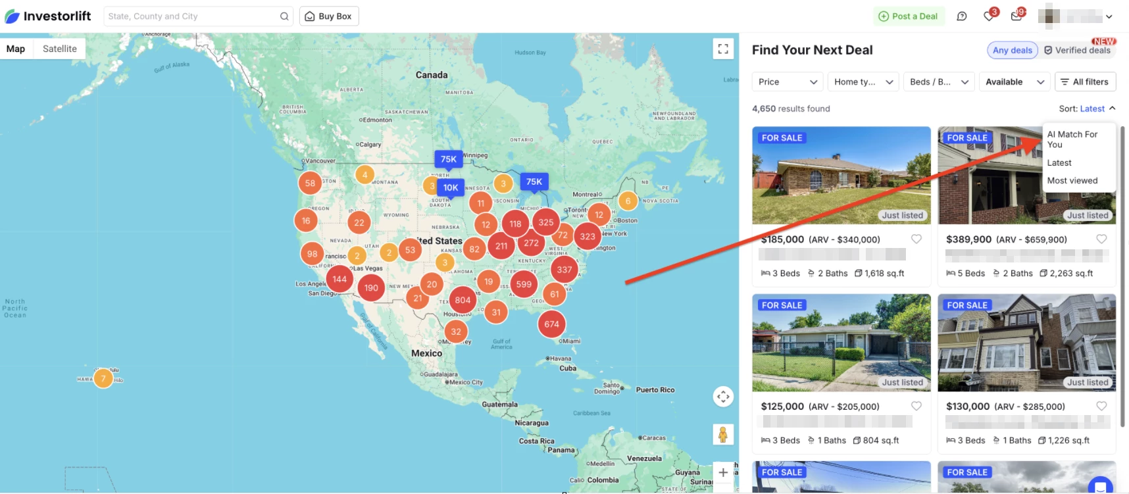Click the 98 cluster near San Francisco

tap(312, 253)
